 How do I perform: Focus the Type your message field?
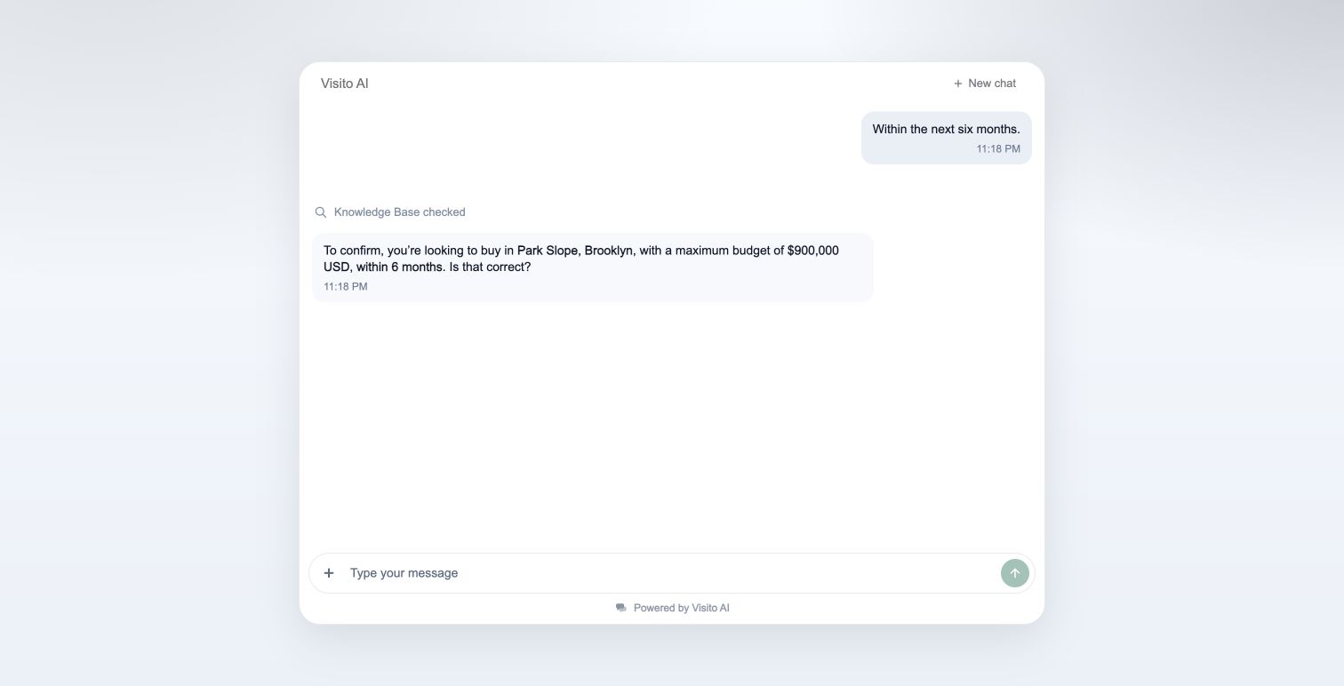(x=671, y=573)
